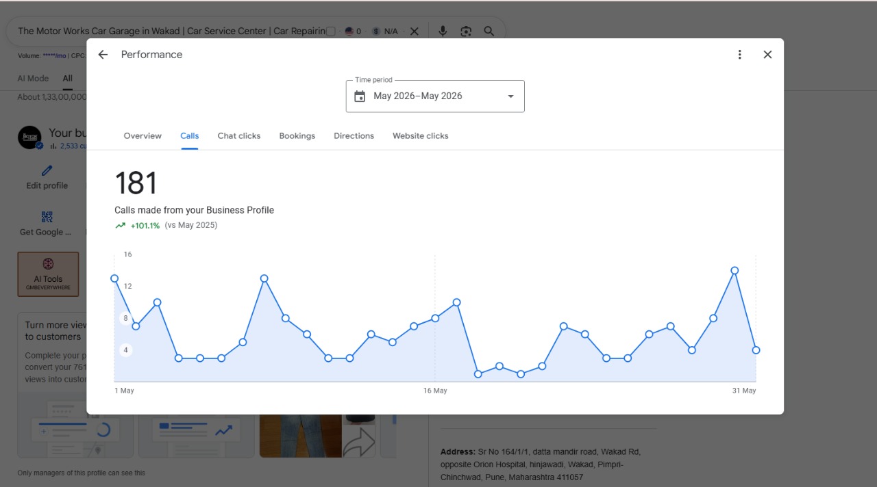Open the Website clicks tab
The height and width of the screenshot is (487, 877).
[x=421, y=136]
